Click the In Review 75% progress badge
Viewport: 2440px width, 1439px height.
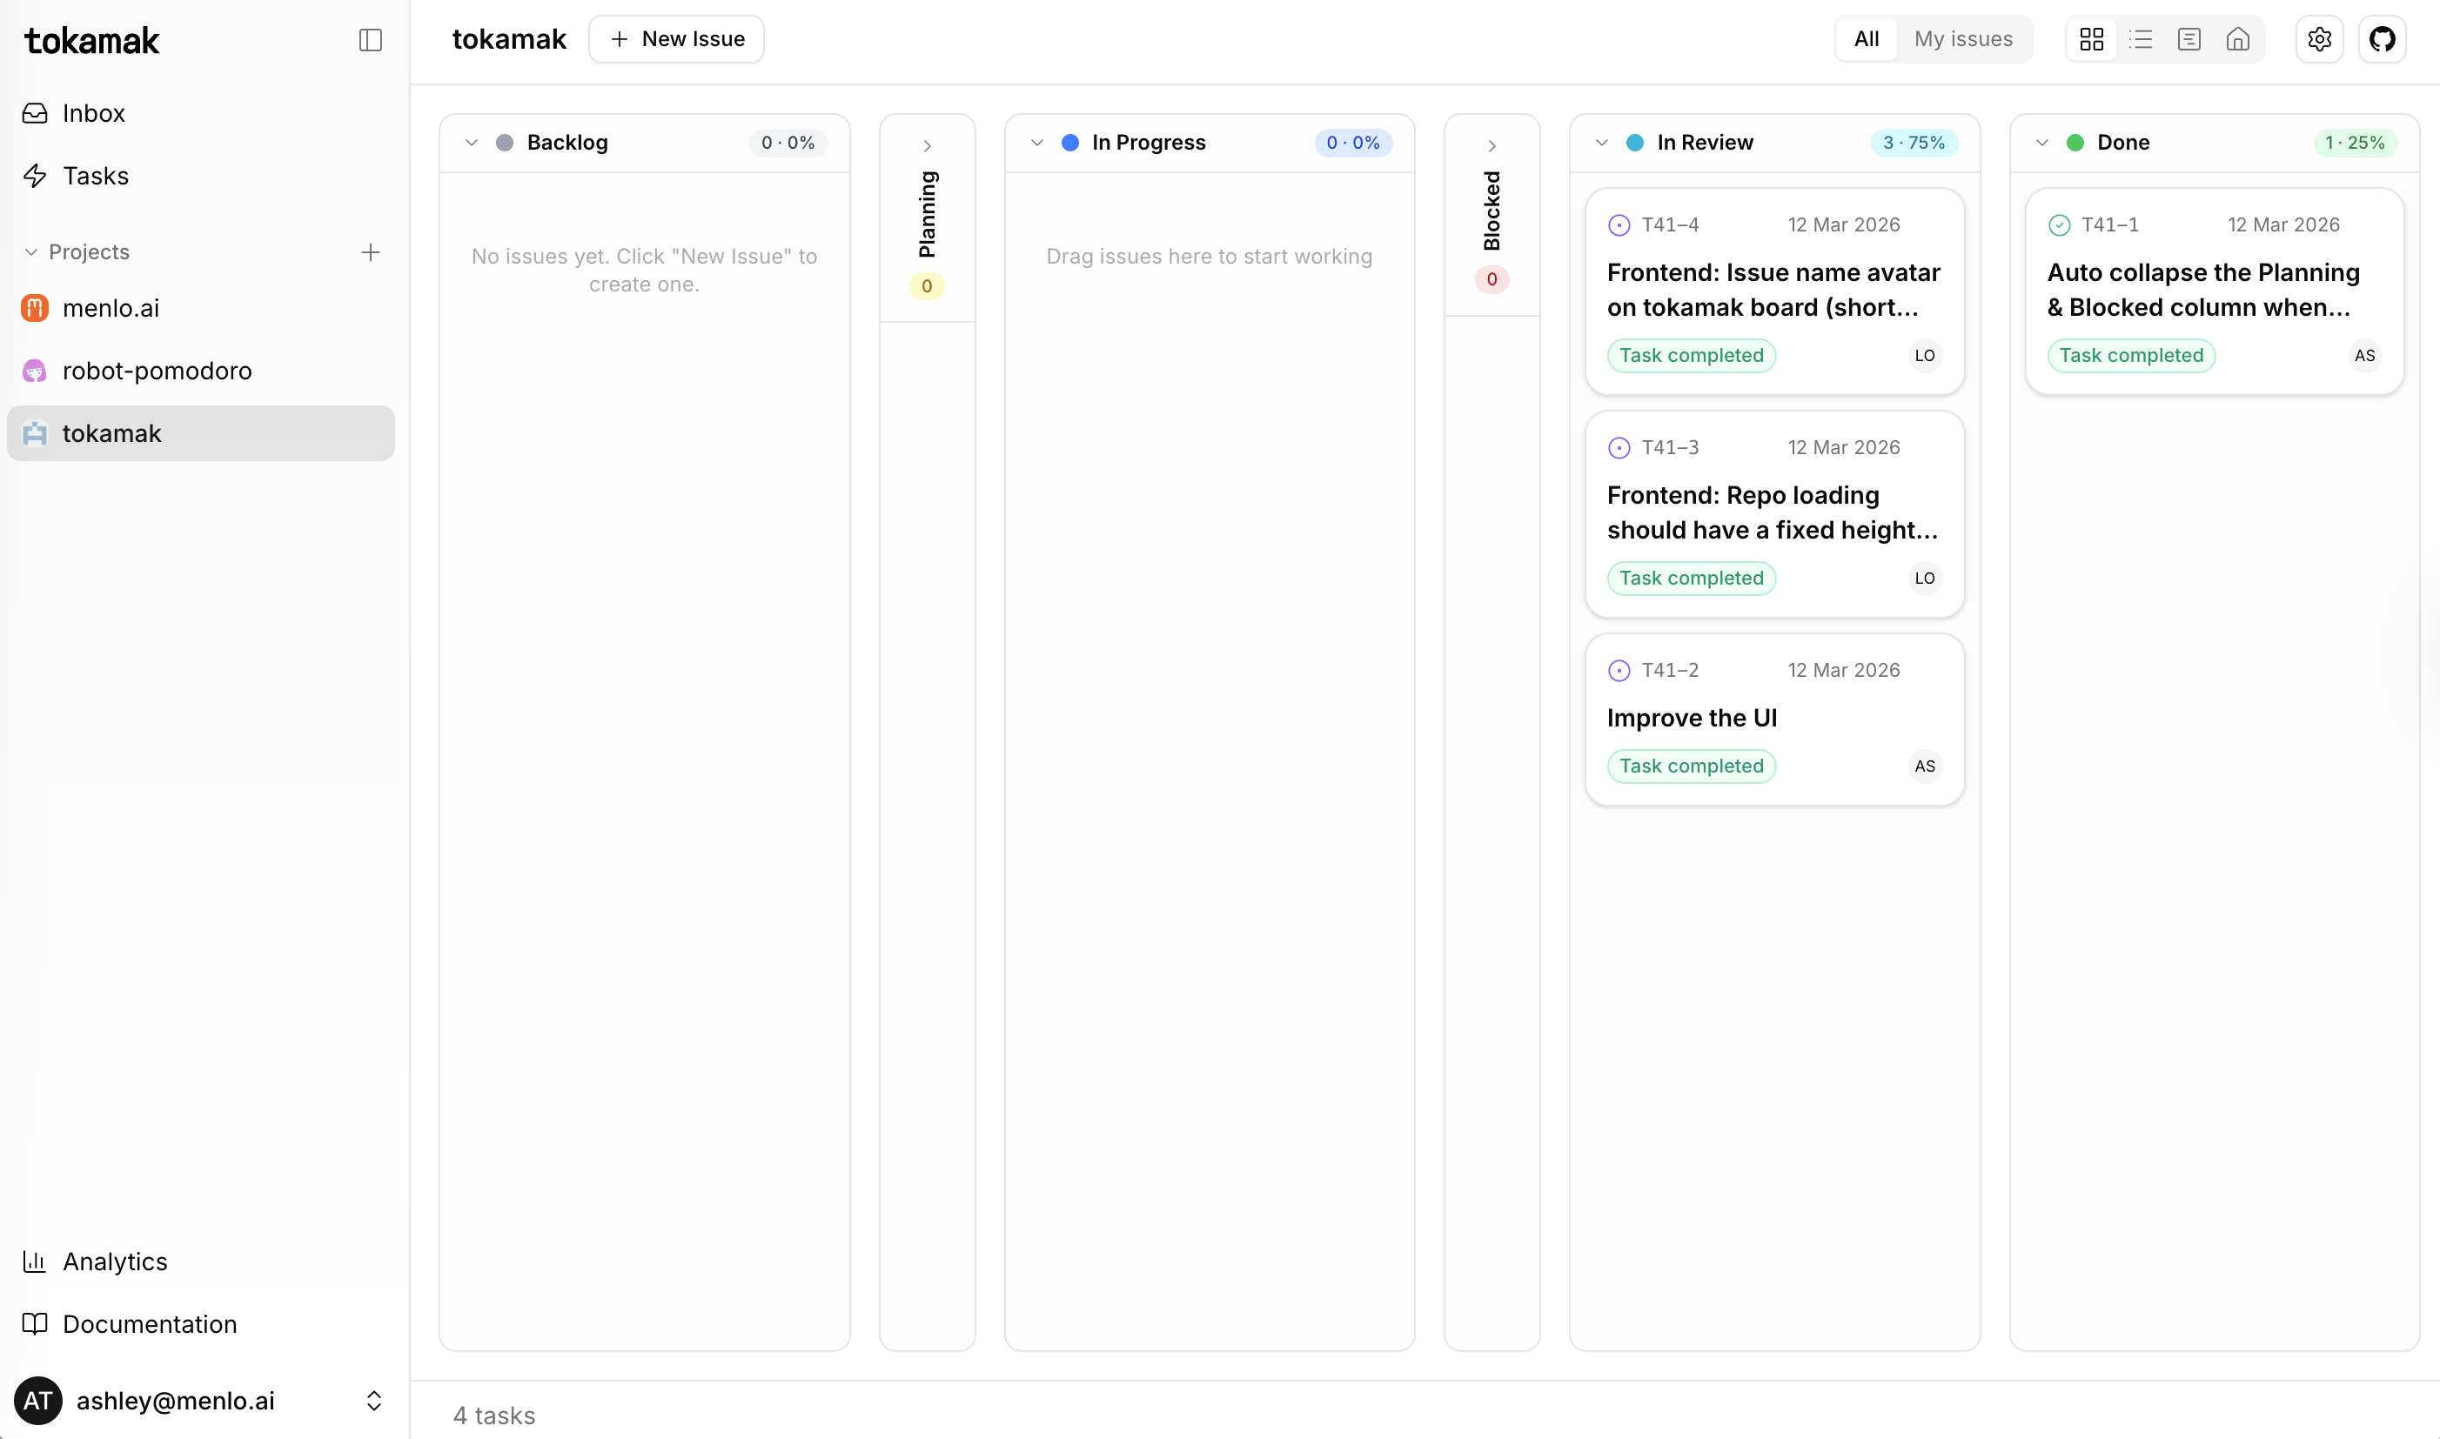[1913, 143]
